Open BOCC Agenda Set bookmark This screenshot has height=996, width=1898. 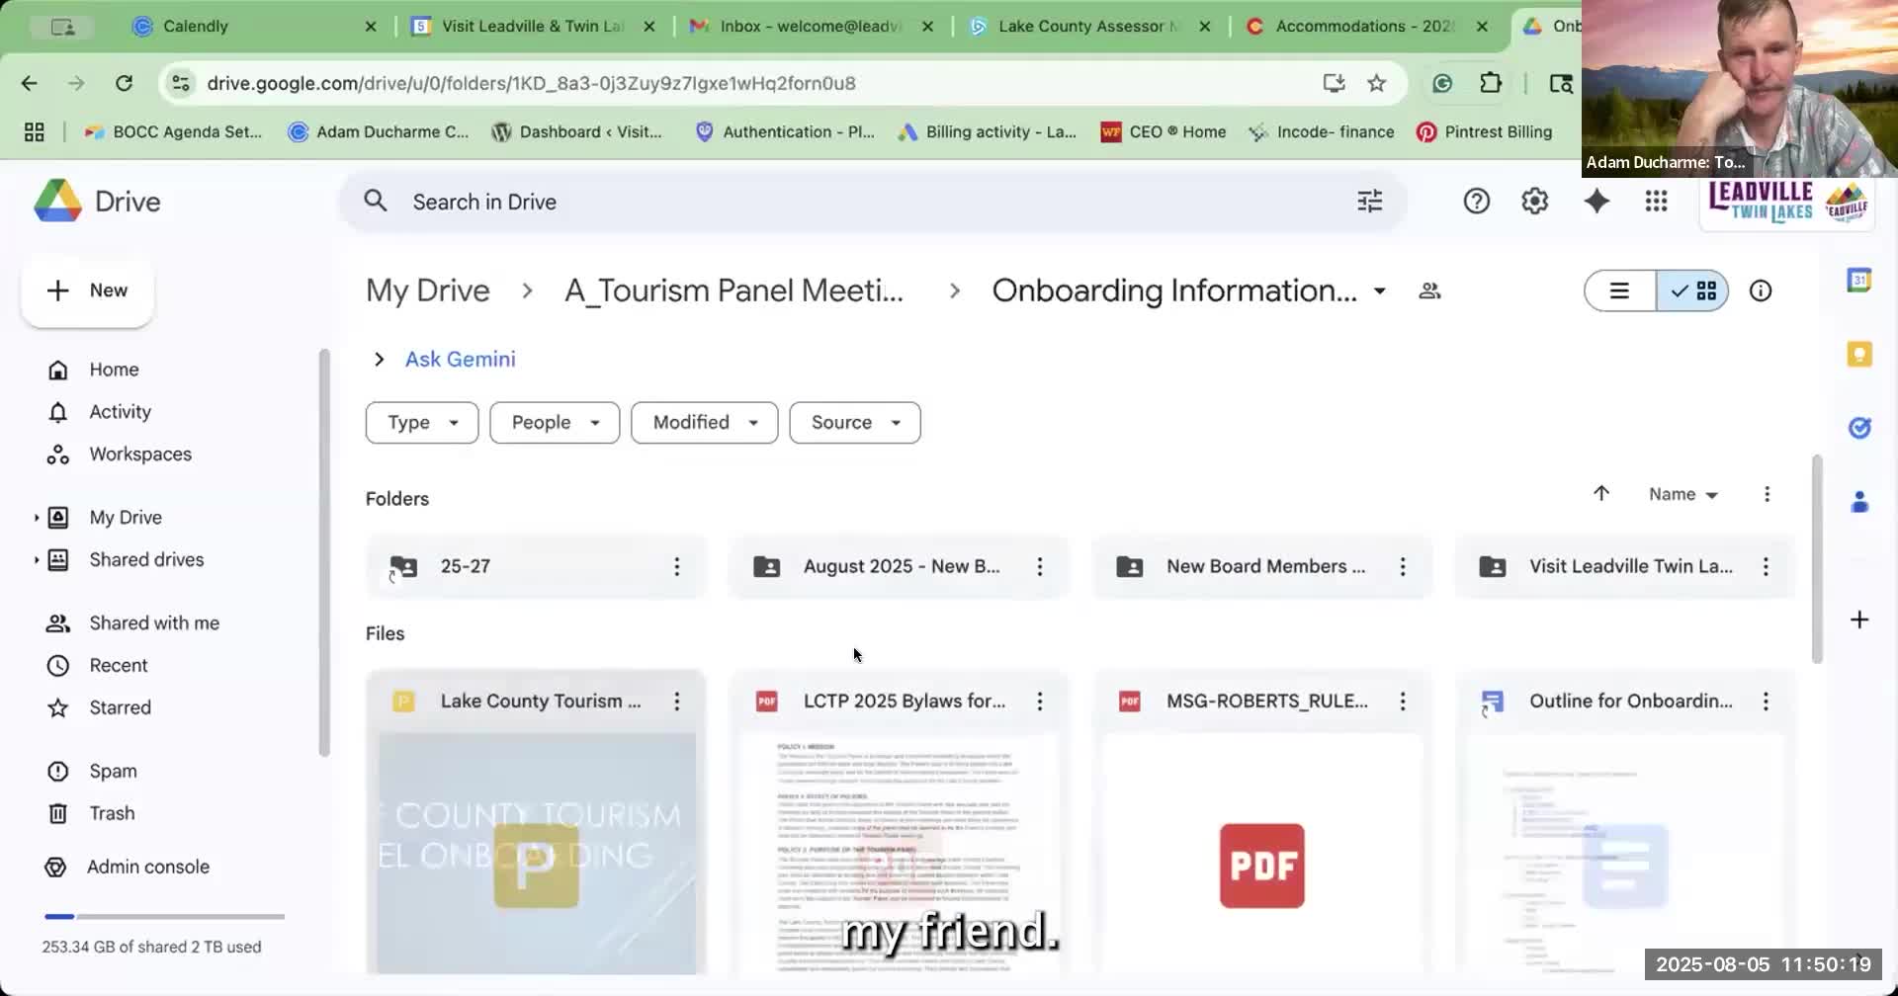[x=174, y=132]
